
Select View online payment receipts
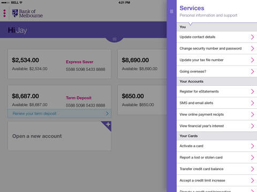point(217,115)
